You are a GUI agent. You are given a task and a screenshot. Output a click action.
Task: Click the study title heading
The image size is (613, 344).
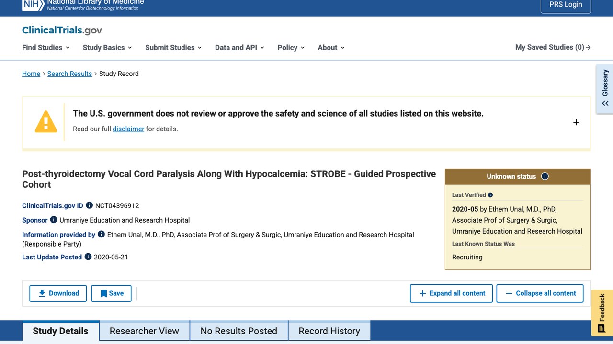pos(229,179)
